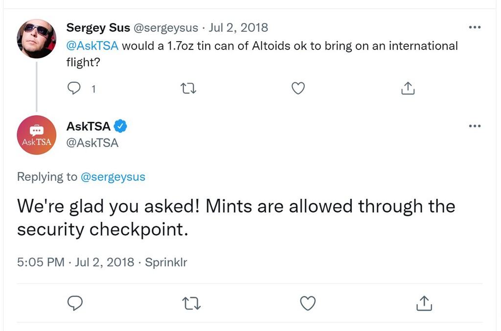
Task: Click the Sprinklr source link
Action: point(166,262)
